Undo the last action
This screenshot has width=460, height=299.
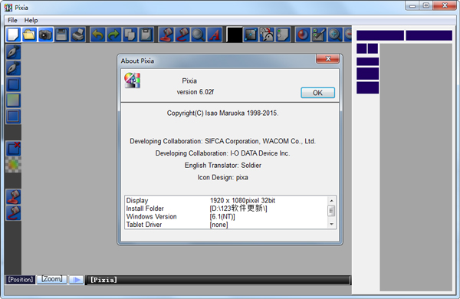point(97,34)
